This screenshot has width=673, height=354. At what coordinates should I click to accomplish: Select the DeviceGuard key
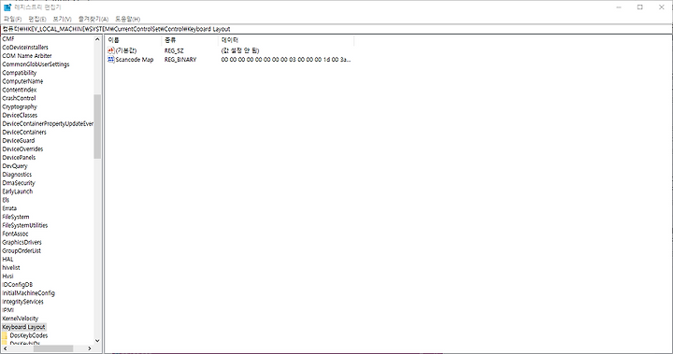[x=19, y=141]
